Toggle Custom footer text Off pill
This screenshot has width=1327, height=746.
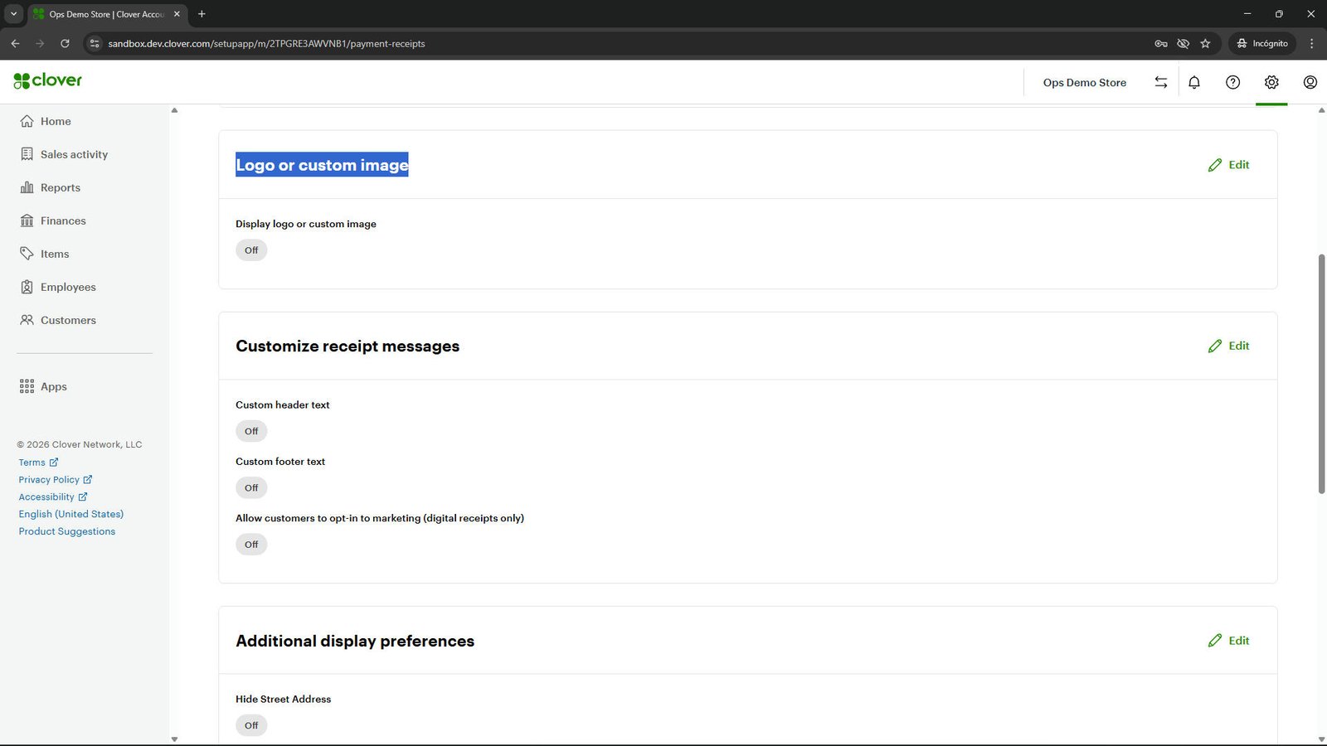(x=251, y=487)
